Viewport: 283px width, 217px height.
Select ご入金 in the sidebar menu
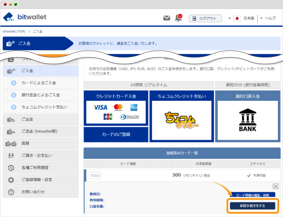pyautogui.click(x=41, y=71)
